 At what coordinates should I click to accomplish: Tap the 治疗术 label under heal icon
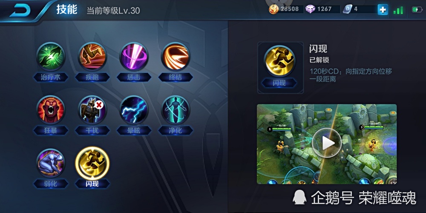pos(51,78)
